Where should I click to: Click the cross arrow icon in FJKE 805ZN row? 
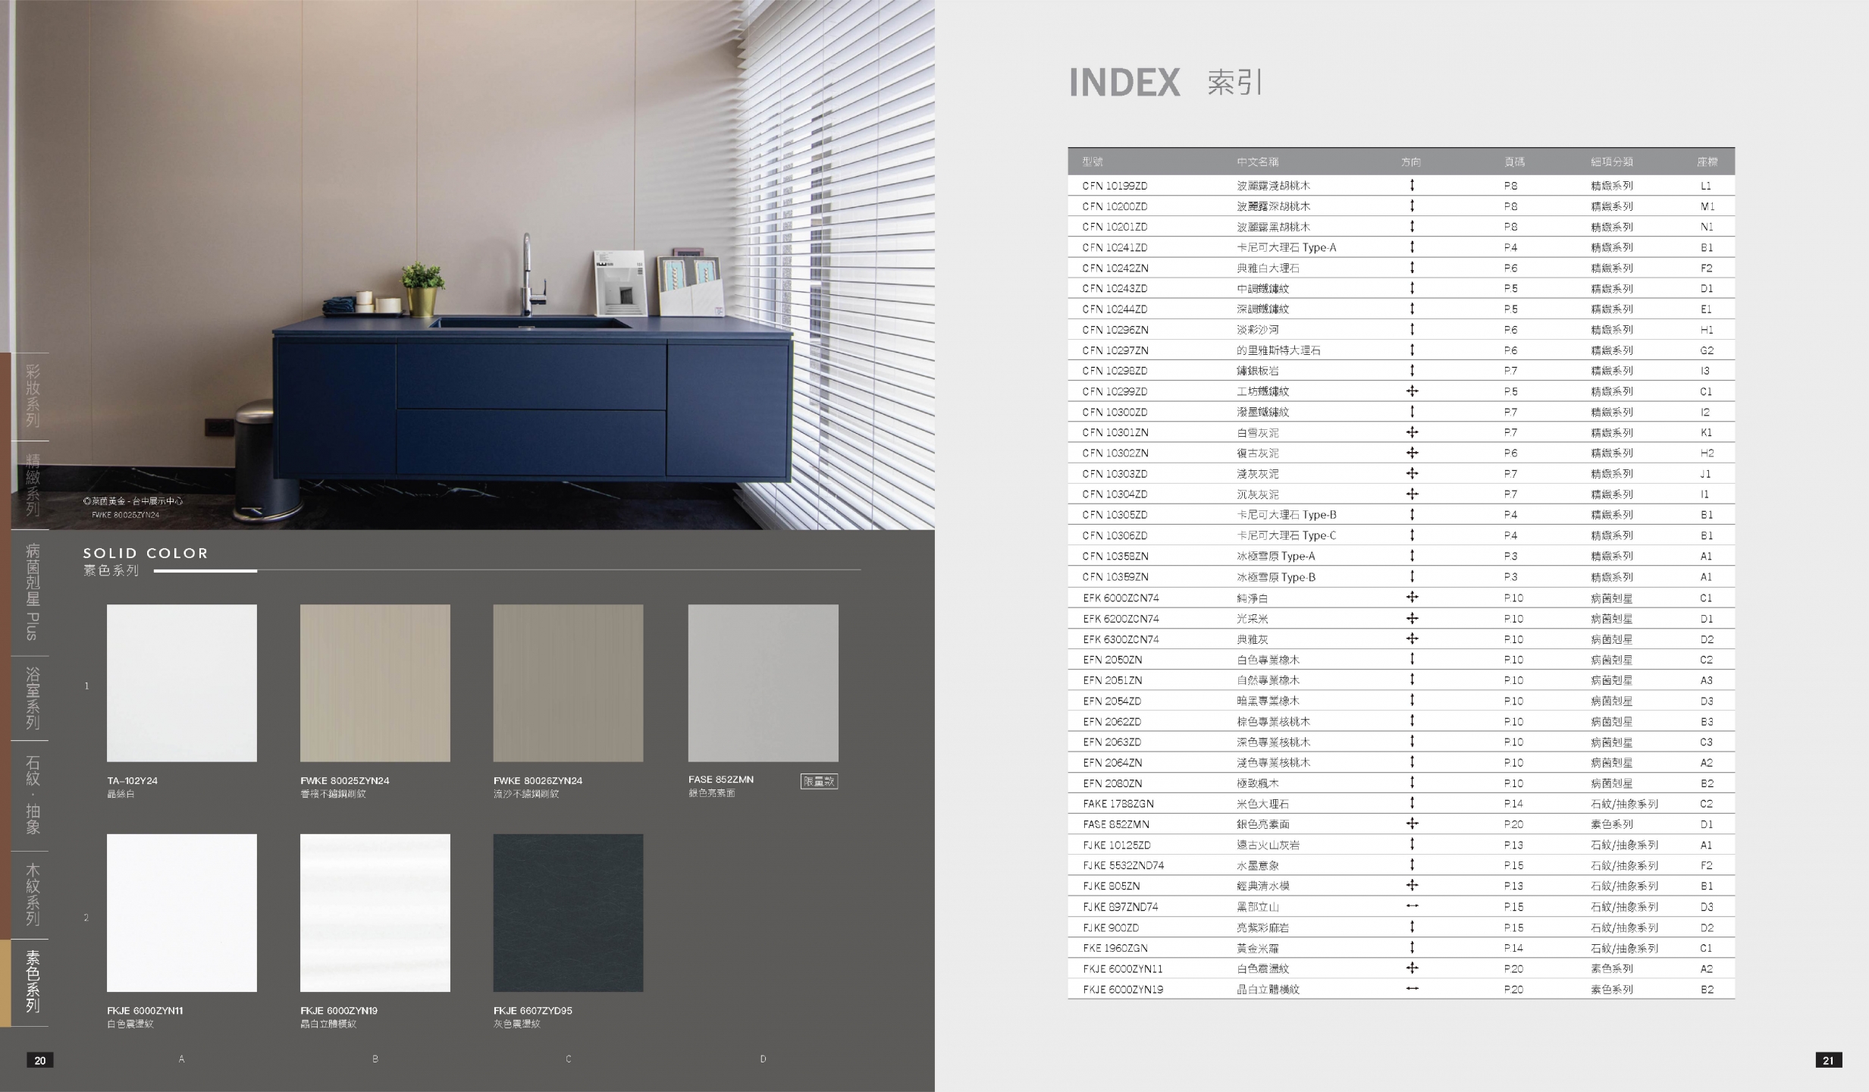click(x=1412, y=886)
